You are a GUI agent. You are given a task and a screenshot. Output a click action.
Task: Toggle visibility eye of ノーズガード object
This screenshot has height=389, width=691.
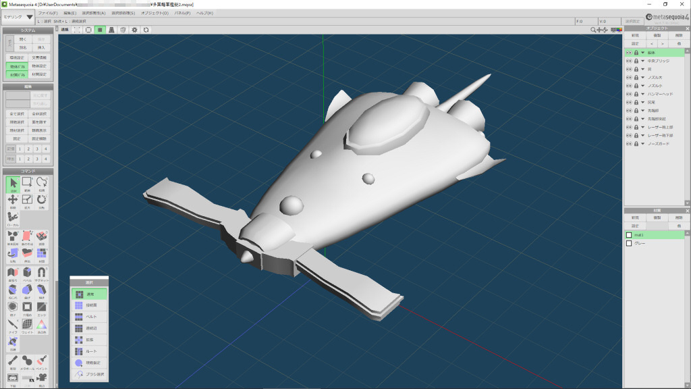coord(629,144)
